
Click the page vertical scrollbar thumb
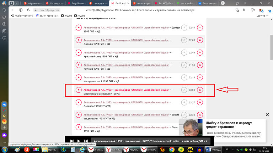pos(272,47)
